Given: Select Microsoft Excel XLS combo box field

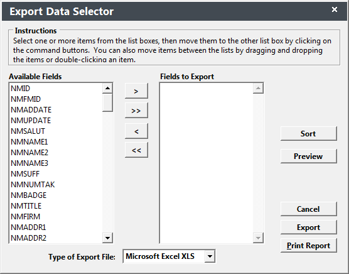Looking at the screenshot, I should coord(169,256).
